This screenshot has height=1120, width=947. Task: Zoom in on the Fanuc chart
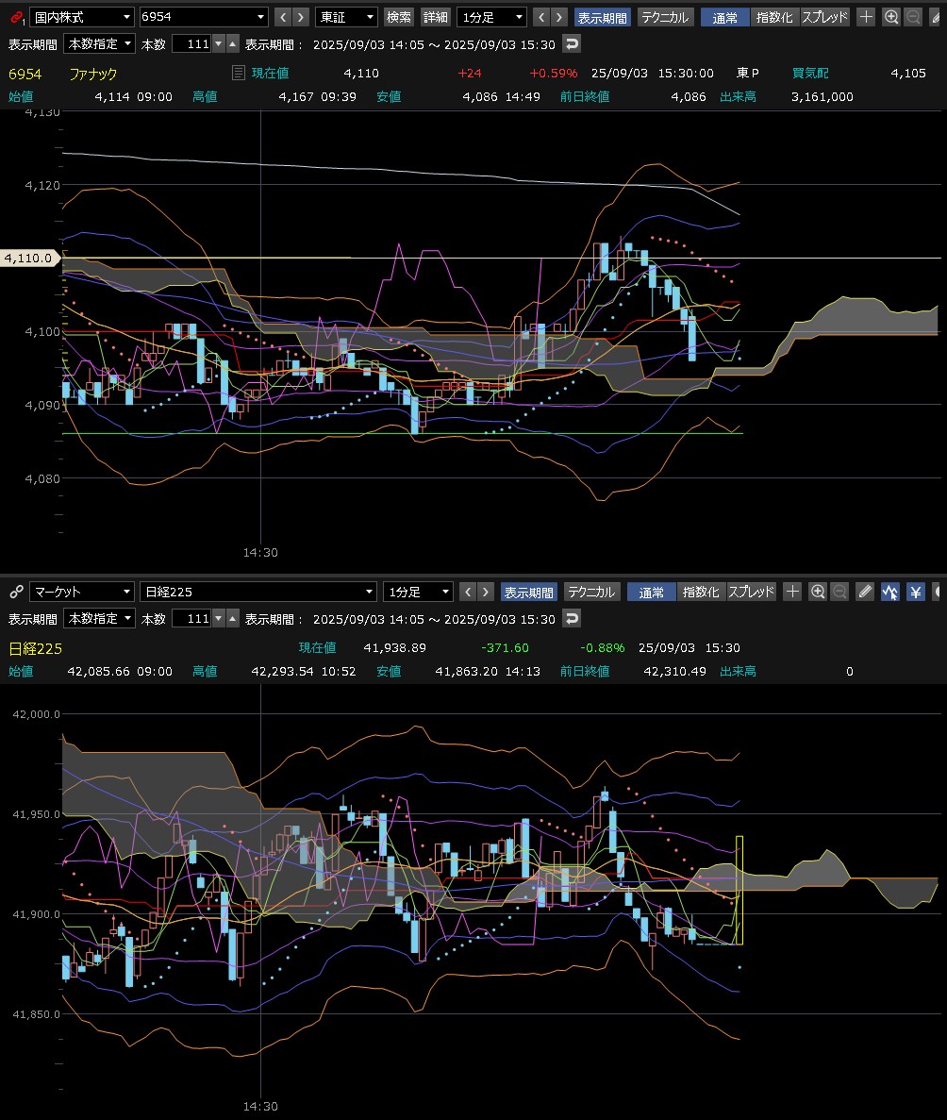click(x=891, y=16)
